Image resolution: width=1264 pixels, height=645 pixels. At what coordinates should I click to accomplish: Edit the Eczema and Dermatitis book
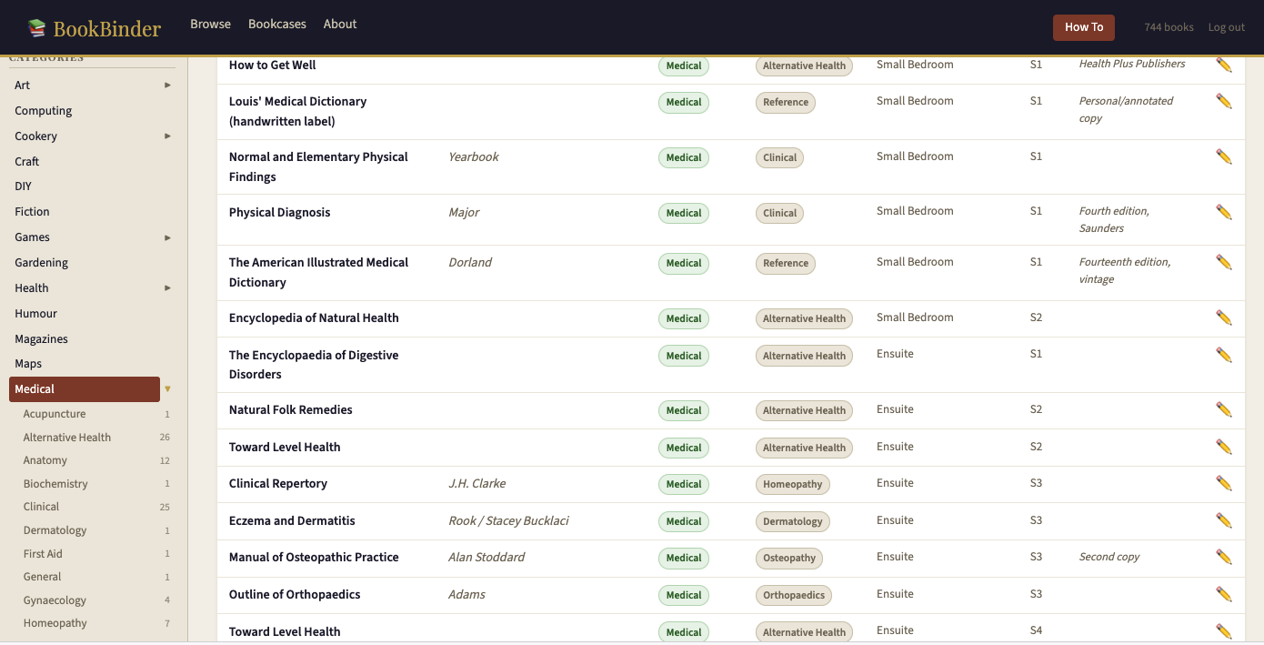point(1224,520)
